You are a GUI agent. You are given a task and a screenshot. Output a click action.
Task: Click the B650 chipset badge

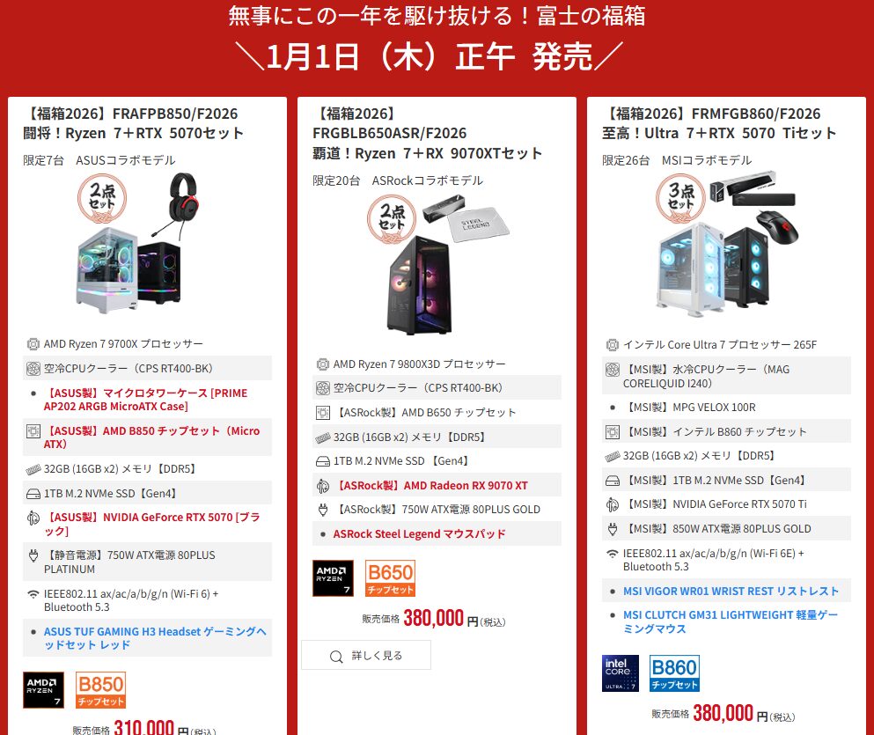[390, 577]
